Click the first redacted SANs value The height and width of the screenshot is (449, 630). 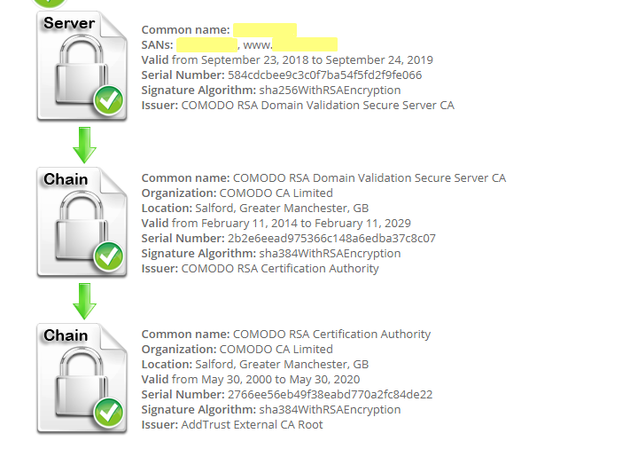(x=207, y=44)
